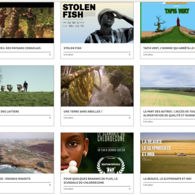Open Lire plus under Stolen Fish

[68, 55]
